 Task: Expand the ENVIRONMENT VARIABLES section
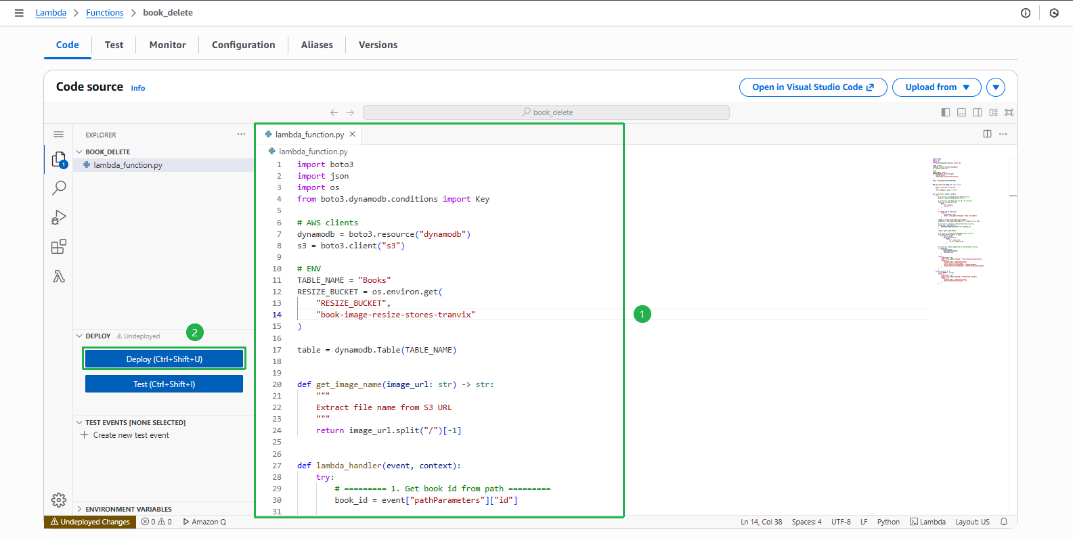coord(123,509)
